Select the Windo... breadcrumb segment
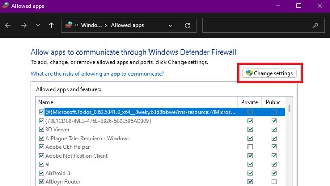This screenshot has width=330, height=186. [91, 25]
